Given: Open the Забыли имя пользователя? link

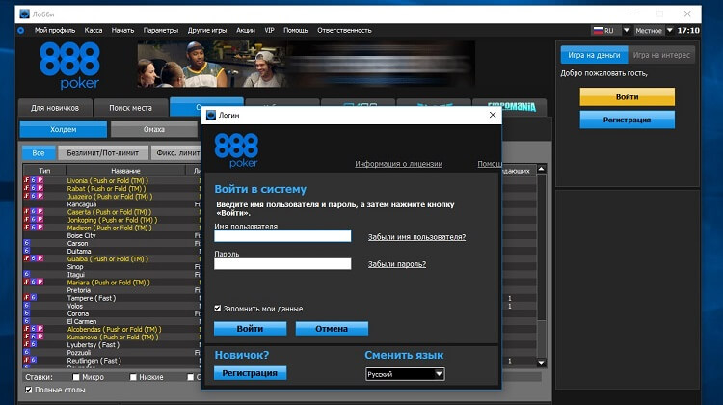Looking at the screenshot, I should (x=416, y=237).
